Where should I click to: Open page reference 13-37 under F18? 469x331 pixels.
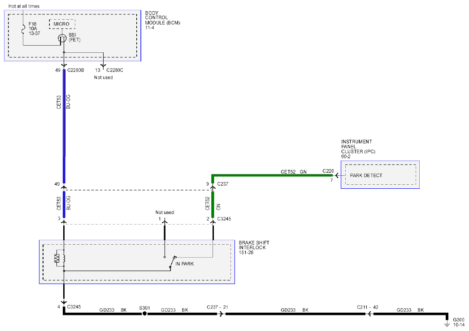[34, 33]
